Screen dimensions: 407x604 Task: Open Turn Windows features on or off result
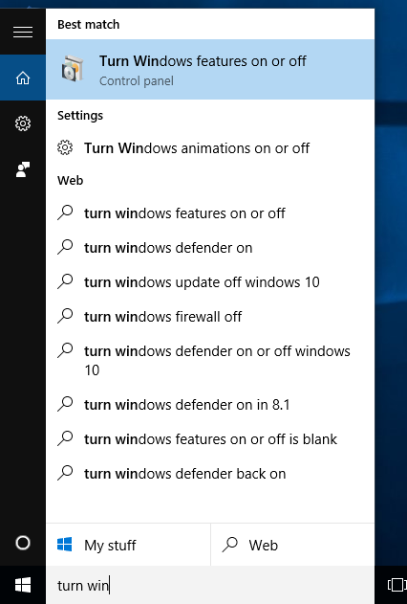(210, 69)
